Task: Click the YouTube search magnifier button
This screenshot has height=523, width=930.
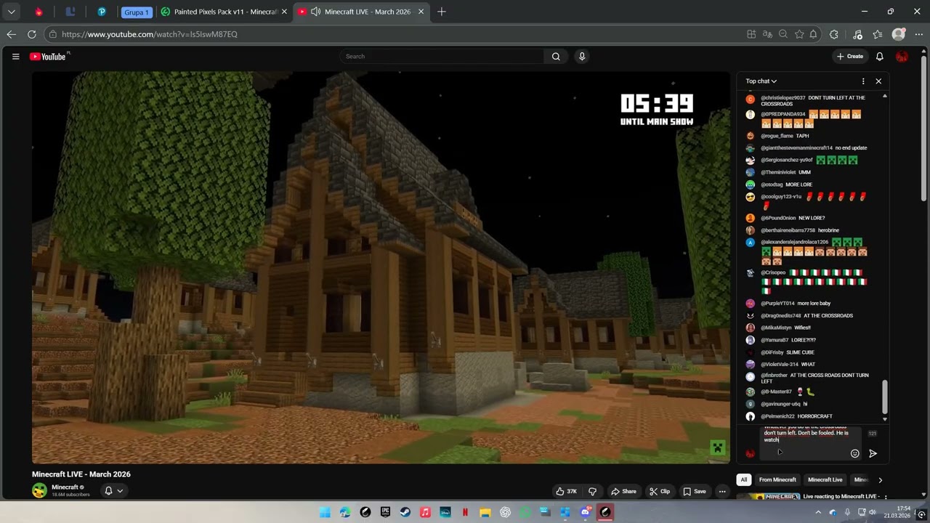Action: pos(556,56)
